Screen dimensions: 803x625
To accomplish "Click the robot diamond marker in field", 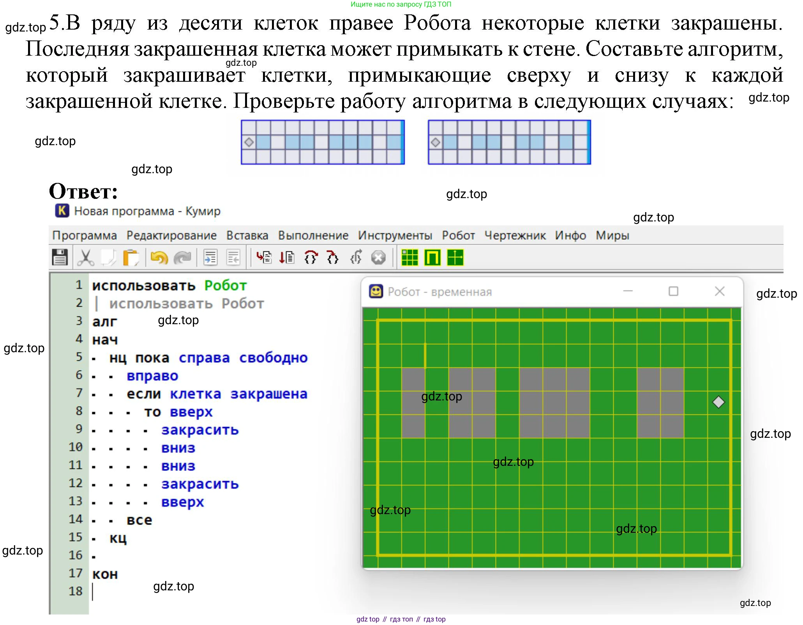I will point(718,402).
